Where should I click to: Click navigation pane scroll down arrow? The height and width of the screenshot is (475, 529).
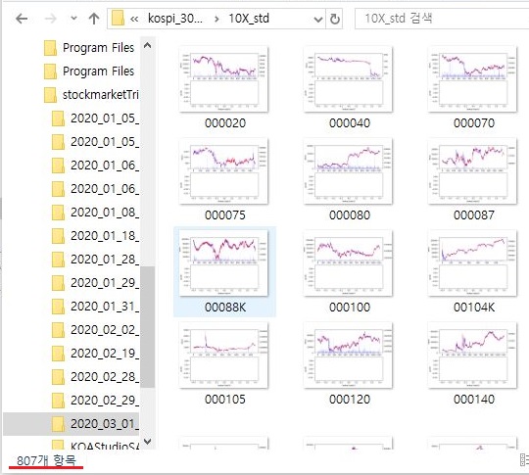[147, 442]
